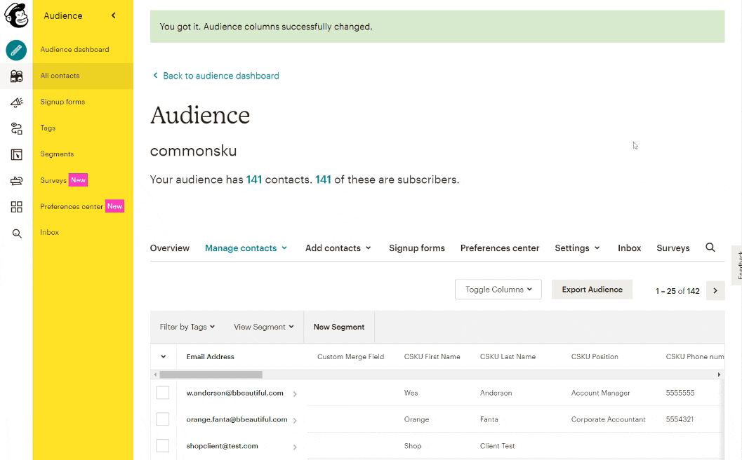Check the box beside shopclient@test.com
The width and height of the screenshot is (742, 460).
pyautogui.click(x=163, y=446)
